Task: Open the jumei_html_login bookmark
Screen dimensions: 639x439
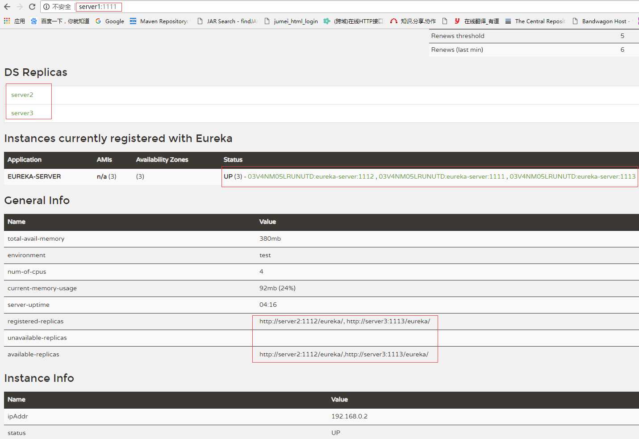Action: coord(291,21)
